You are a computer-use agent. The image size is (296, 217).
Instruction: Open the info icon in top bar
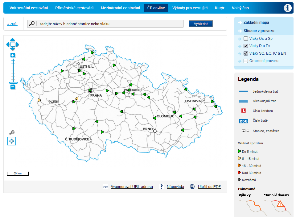[287, 8]
